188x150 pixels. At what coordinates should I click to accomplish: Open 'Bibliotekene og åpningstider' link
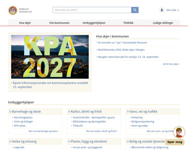point(89,122)
